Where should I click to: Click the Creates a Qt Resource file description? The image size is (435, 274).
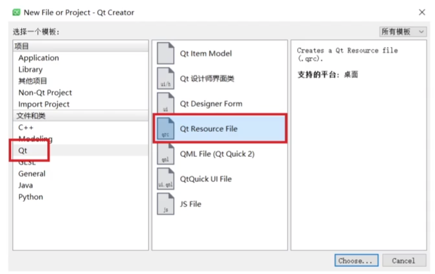[x=347, y=55]
